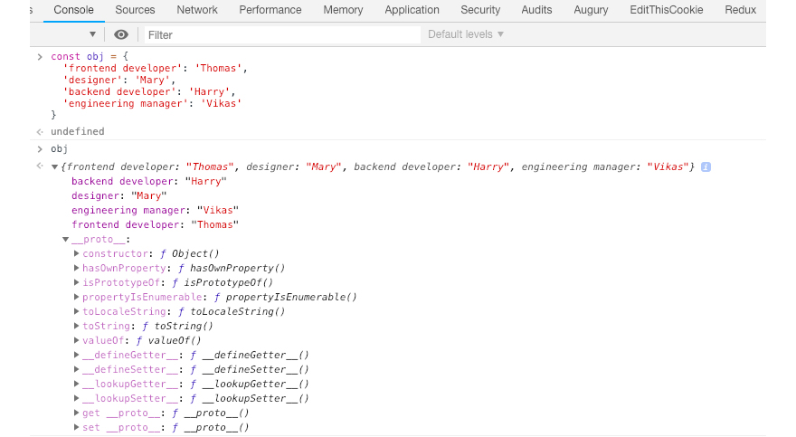796x437 pixels.
Task: Click the "const obj = {" input line
Action: [90, 56]
